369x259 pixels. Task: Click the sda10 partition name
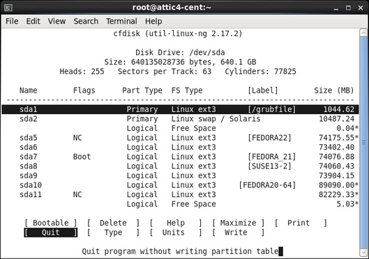(x=31, y=185)
